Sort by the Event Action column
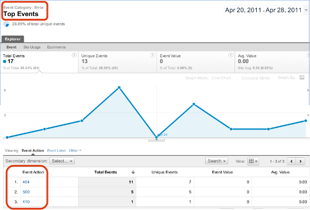This screenshot has height=210, width=310. pos(33,172)
